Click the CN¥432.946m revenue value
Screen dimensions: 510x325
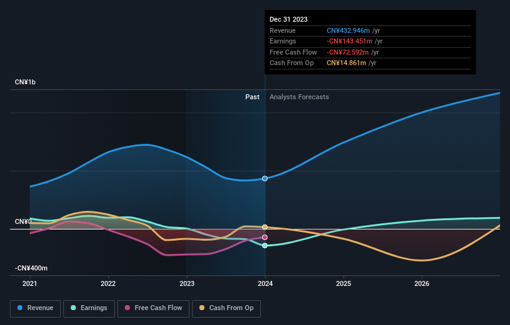(x=348, y=30)
